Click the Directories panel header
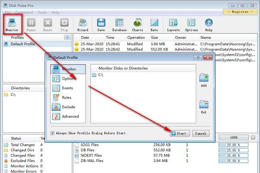 20,88
